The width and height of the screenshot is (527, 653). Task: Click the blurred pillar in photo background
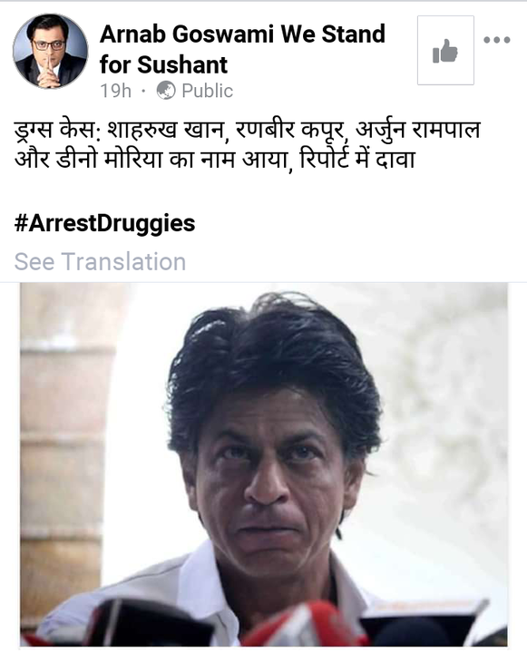pyautogui.click(x=63, y=458)
